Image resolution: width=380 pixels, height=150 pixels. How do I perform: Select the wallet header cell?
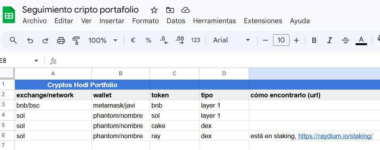click(x=120, y=95)
